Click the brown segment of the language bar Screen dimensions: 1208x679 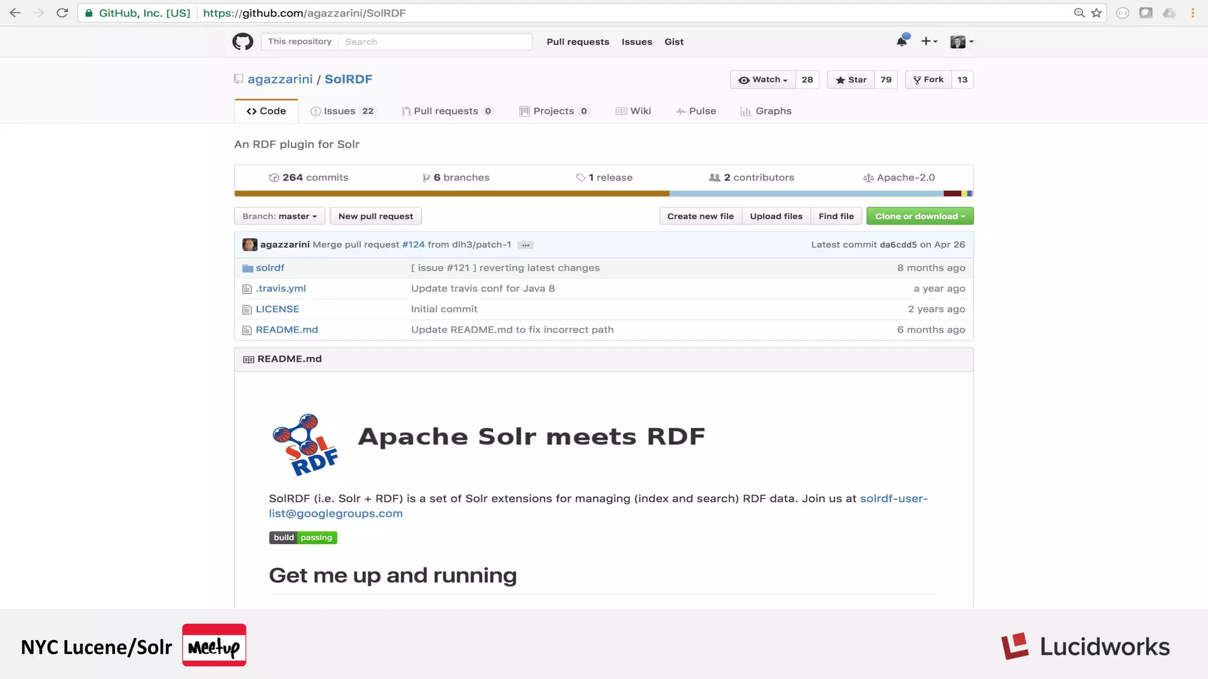click(x=452, y=193)
